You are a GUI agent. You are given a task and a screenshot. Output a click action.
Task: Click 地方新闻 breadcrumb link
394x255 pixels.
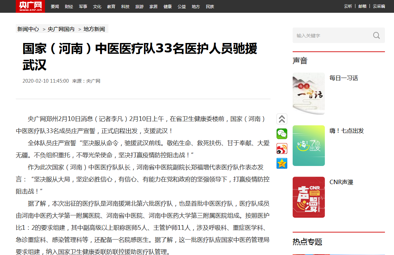point(94,29)
